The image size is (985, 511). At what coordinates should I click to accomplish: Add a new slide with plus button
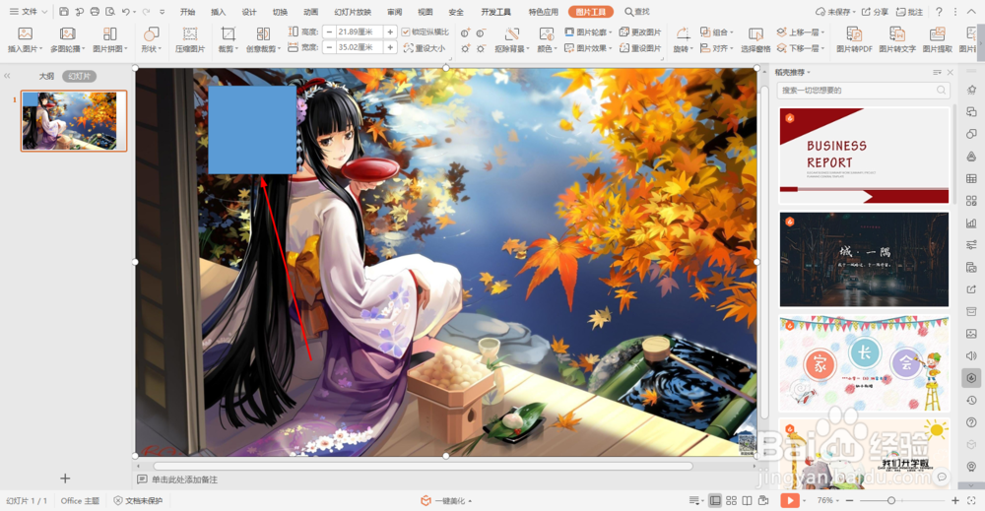tap(65, 479)
